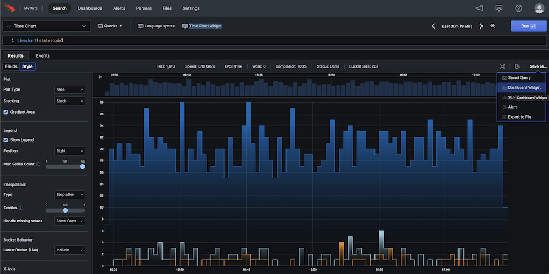
Task: Run the query with the Run button
Action: [528, 26]
